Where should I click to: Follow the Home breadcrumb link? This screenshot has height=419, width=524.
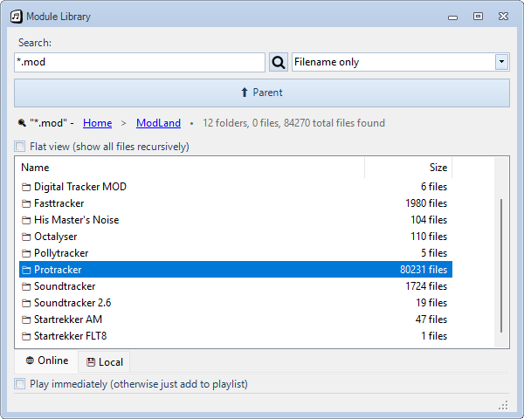click(97, 123)
